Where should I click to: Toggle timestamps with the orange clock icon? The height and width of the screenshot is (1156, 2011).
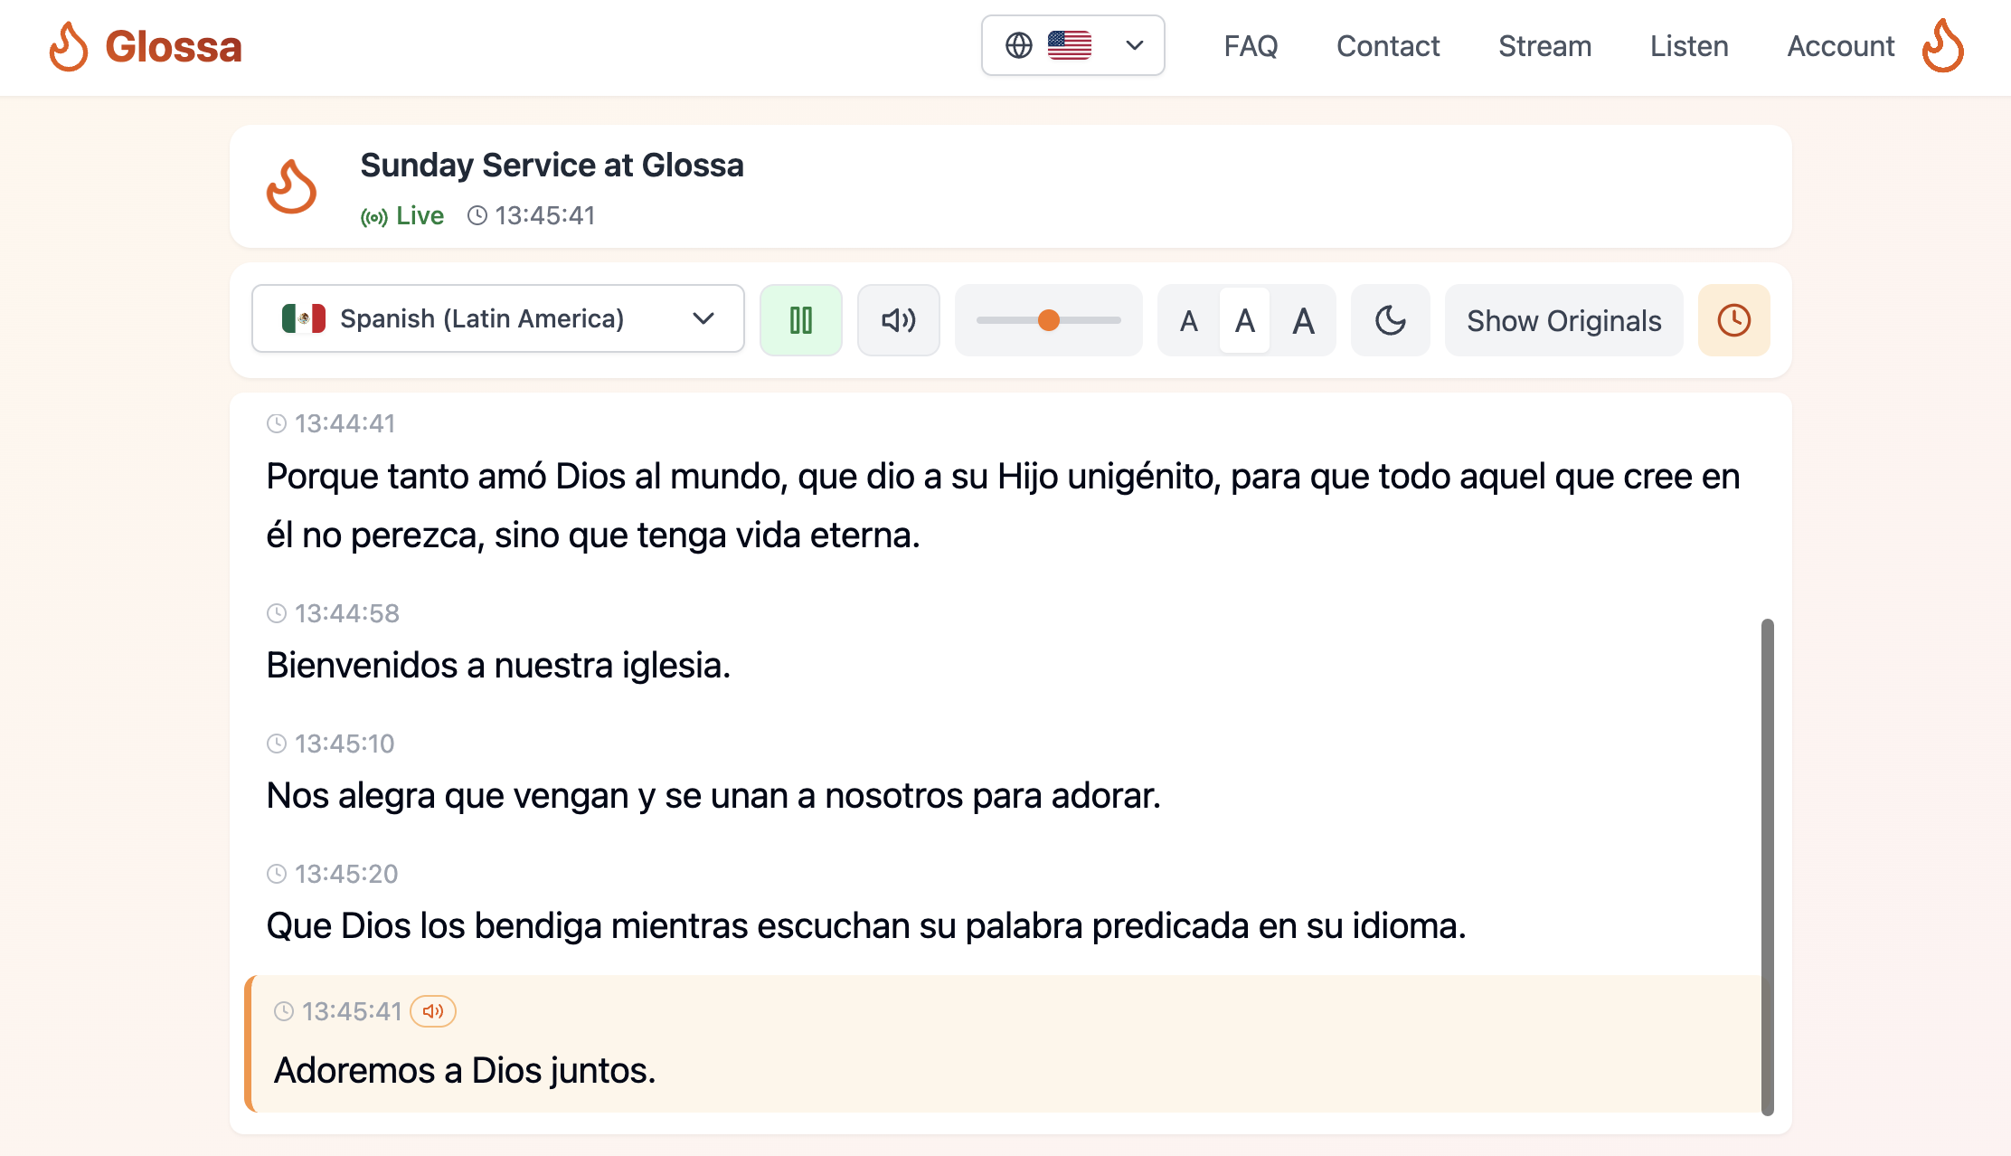[1733, 320]
